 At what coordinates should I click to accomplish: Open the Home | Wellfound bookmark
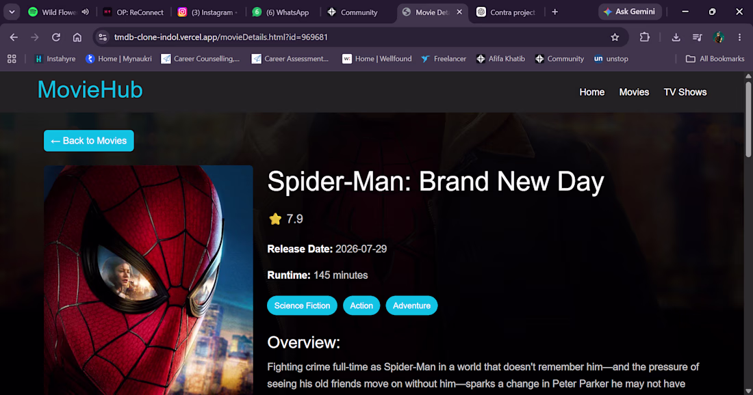tap(377, 59)
